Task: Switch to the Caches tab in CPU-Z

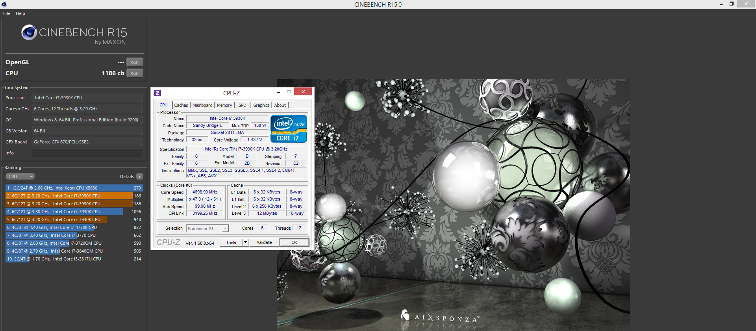Action: tap(181, 105)
